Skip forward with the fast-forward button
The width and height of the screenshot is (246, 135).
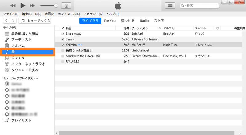pos(32,6)
